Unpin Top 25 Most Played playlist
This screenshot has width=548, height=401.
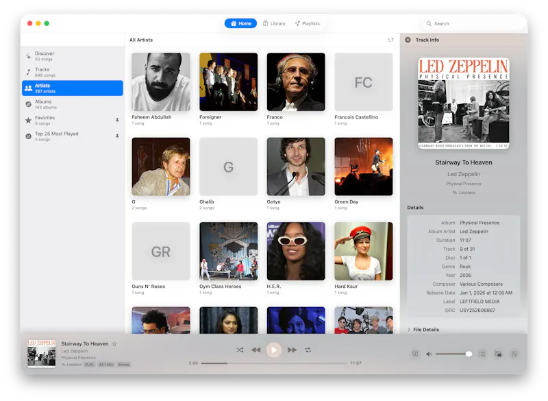[117, 136]
